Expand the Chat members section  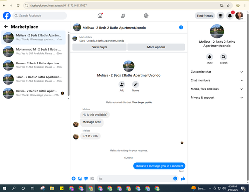tap(217, 80)
